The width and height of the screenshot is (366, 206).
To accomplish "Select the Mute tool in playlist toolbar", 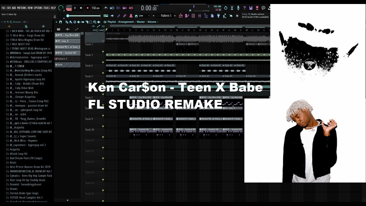I will (x=79, y=22).
